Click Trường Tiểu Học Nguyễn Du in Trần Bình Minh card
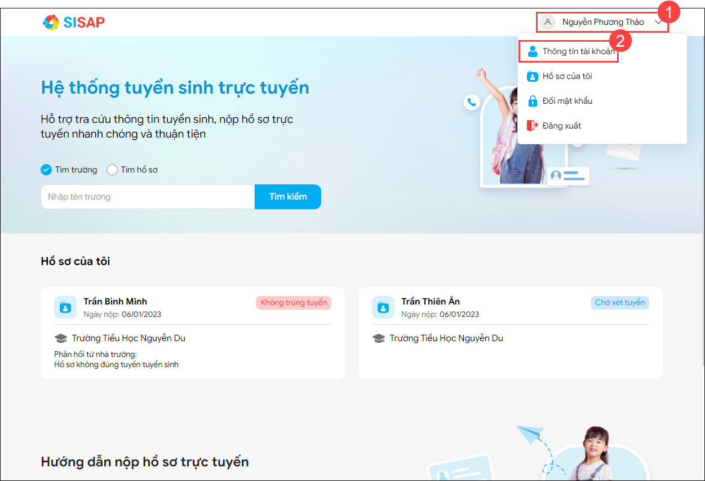The width and height of the screenshot is (705, 481). click(128, 338)
